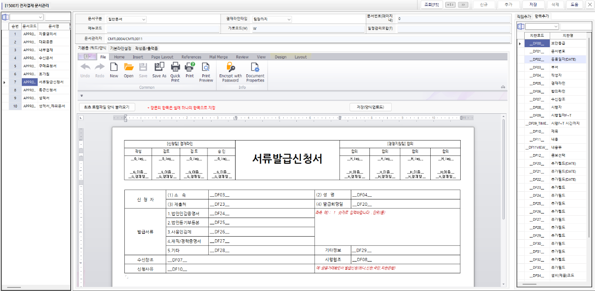Select the 기본폼 (워드)양식 tab

click(92, 48)
